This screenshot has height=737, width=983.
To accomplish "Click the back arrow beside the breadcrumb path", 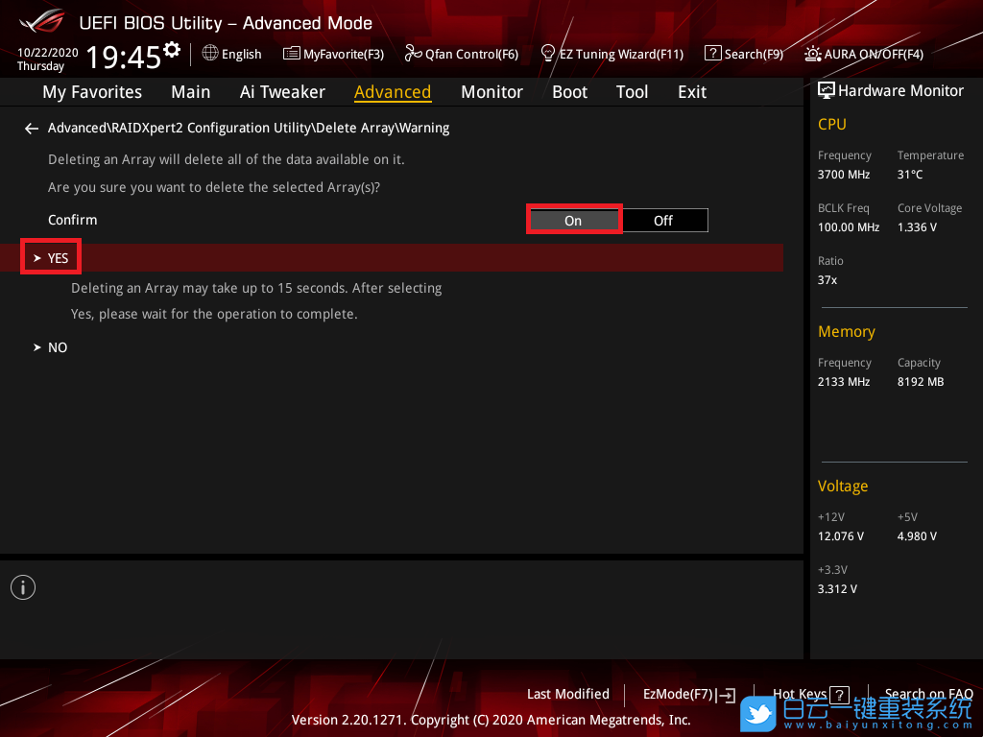I will [x=32, y=128].
